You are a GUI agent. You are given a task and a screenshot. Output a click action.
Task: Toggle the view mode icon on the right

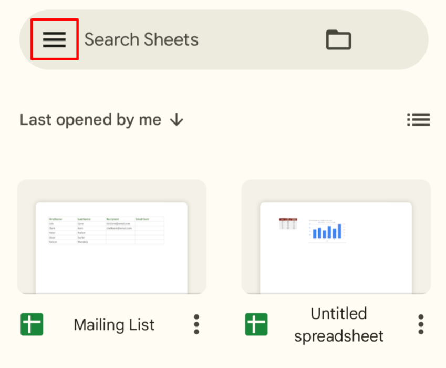point(418,119)
